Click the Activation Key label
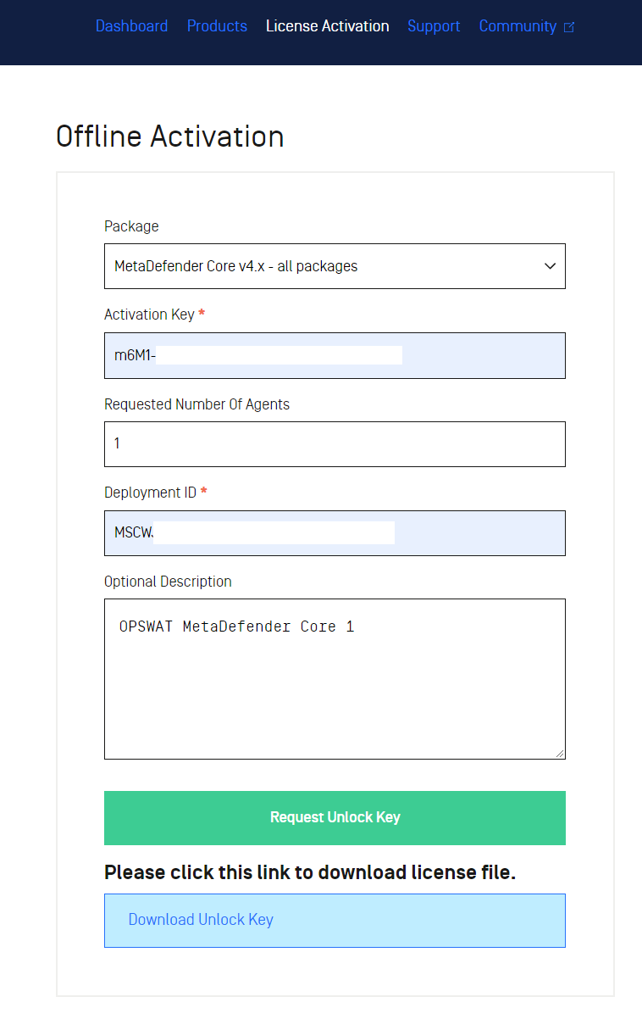The image size is (642, 1019). (x=149, y=315)
